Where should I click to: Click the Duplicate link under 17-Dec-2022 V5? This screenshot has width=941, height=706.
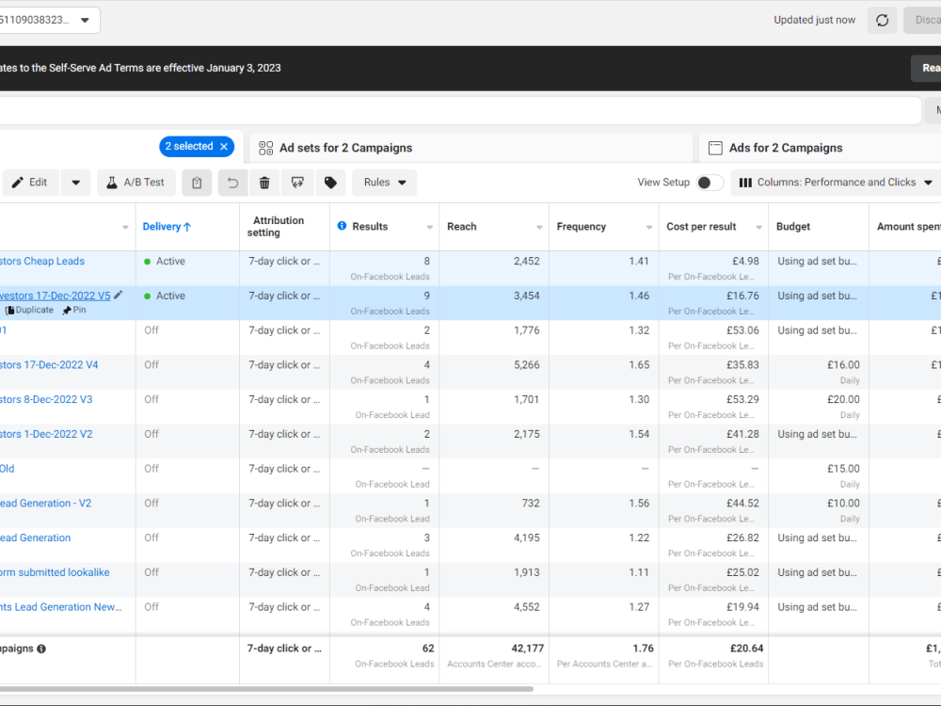(x=29, y=310)
